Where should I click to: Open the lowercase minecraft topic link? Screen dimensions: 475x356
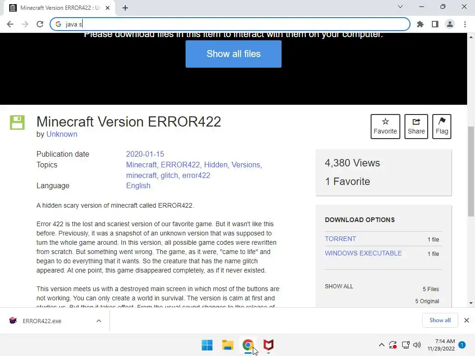141,175
